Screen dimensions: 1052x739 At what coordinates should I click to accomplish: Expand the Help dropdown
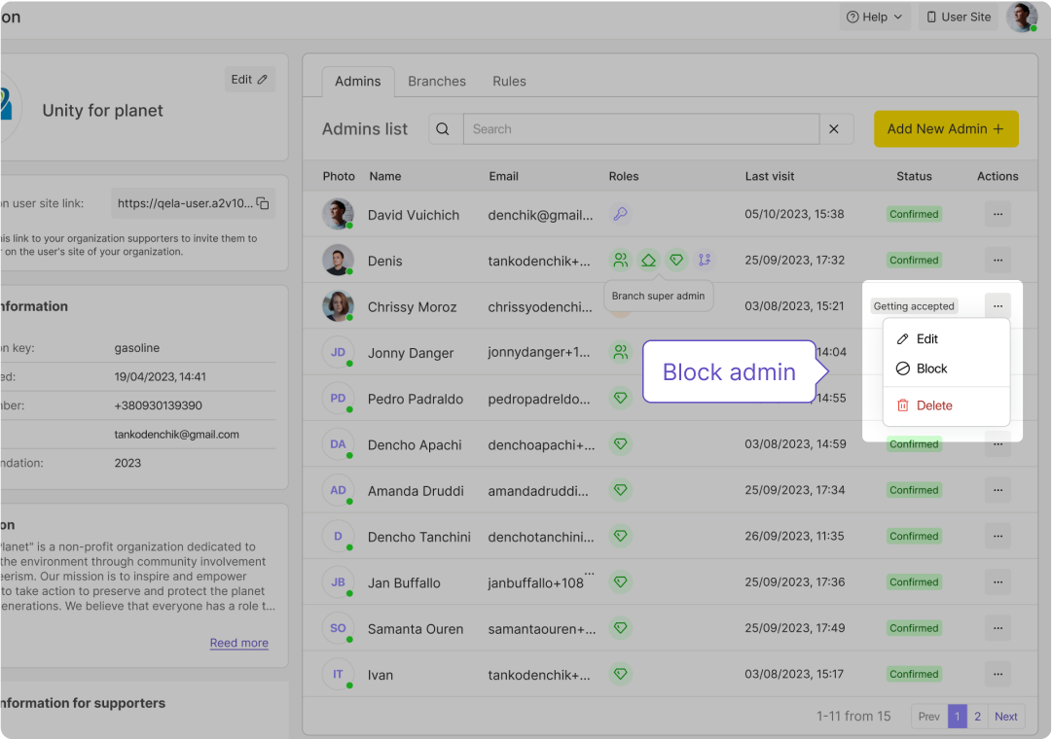[x=874, y=17]
